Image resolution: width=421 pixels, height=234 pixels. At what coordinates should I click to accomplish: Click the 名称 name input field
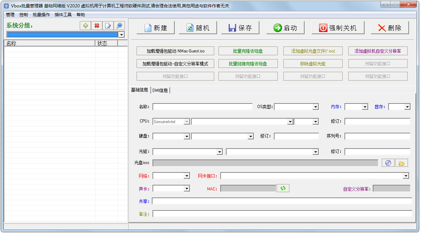click(202, 107)
